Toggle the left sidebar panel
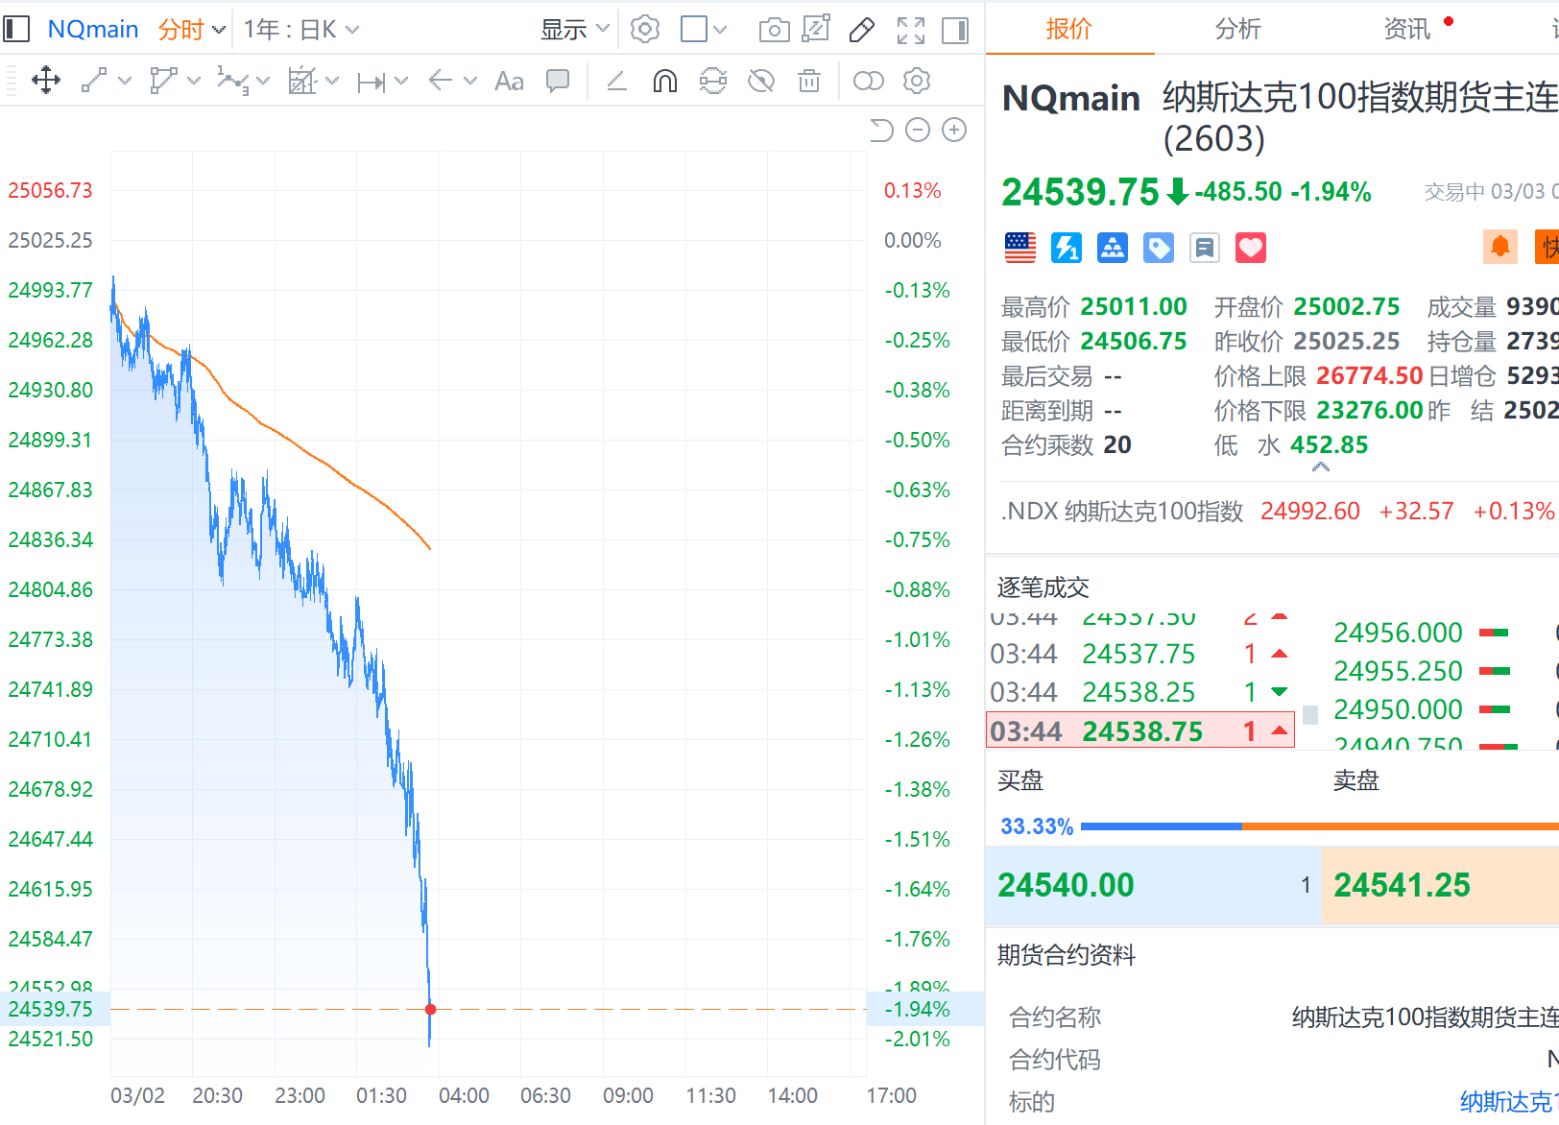This screenshot has width=1559, height=1125. pyautogui.click(x=16, y=30)
